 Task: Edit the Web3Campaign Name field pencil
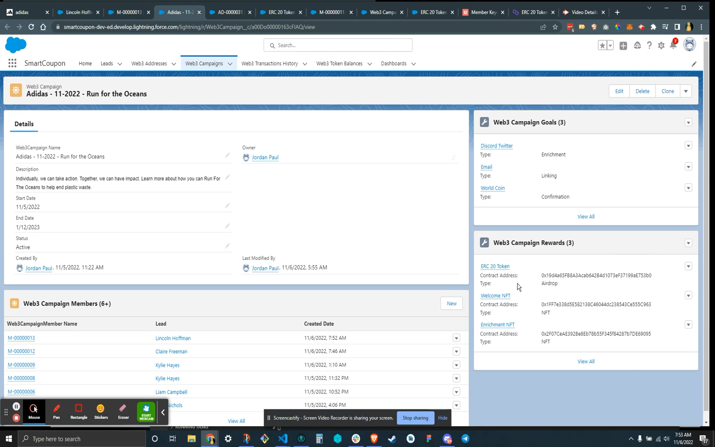click(x=227, y=155)
